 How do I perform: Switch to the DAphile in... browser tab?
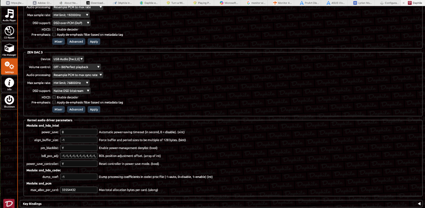tap(123, 3)
